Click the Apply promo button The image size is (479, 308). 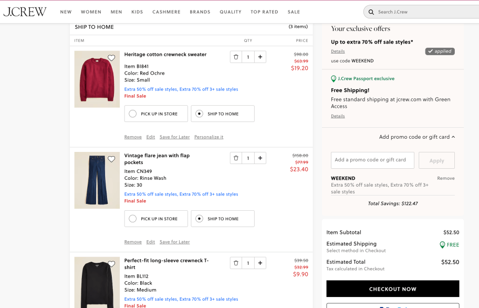click(436, 160)
